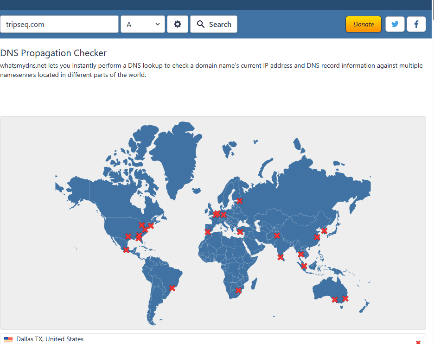Click the red X status for Dallas

pyautogui.click(x=418, y=342)
